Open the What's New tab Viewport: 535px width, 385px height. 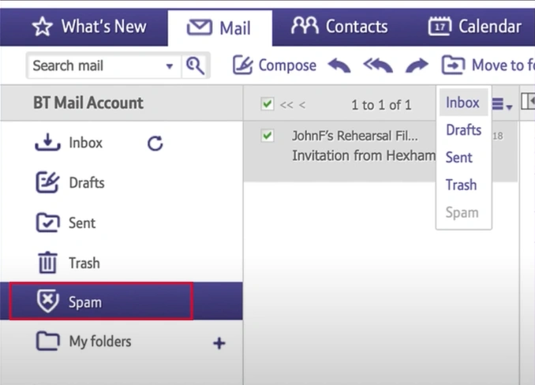click(x=89, y=27)
